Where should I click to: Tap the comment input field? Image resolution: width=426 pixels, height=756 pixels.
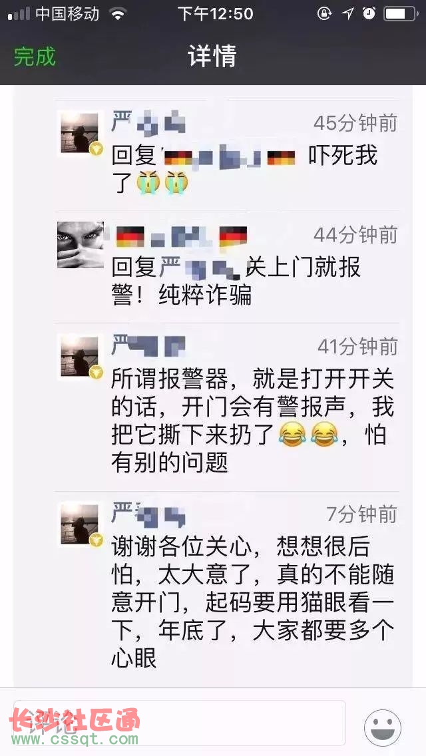180,722
